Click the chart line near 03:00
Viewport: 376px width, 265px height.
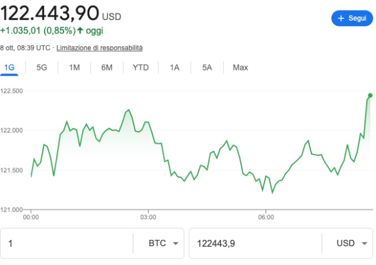pos(149,123)
